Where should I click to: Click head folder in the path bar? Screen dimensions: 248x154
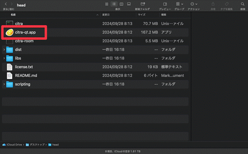pyautogui.click(x=54, y=145)
